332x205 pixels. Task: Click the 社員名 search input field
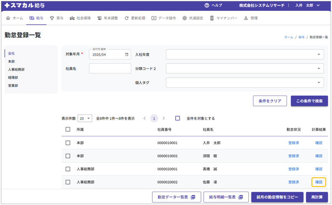point(110,68)
